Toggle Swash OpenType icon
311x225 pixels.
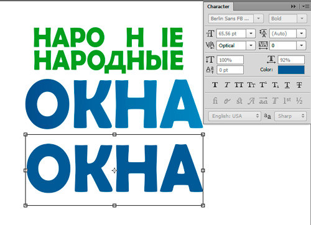pos(251,101)
